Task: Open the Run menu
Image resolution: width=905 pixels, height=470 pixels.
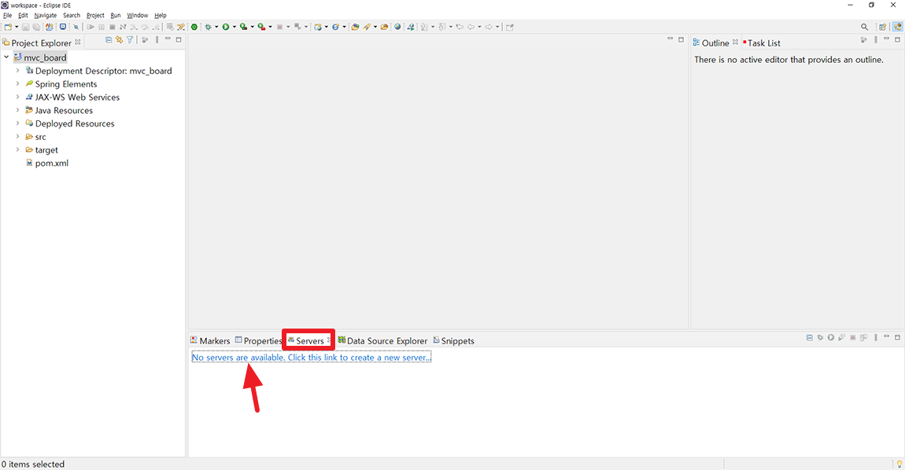Action: point(116,16)
